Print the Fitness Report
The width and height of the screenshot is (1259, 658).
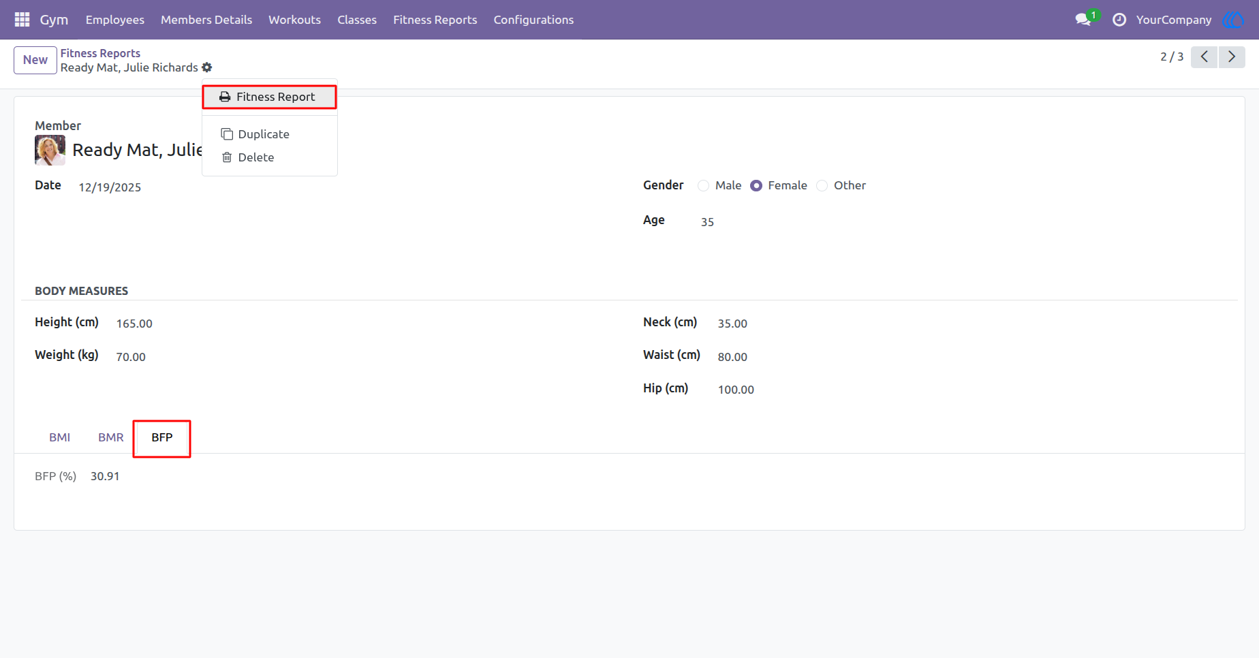270,97
